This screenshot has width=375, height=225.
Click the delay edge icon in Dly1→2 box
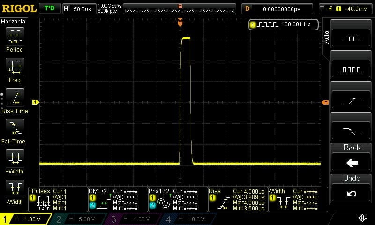[x=105, y=202]
